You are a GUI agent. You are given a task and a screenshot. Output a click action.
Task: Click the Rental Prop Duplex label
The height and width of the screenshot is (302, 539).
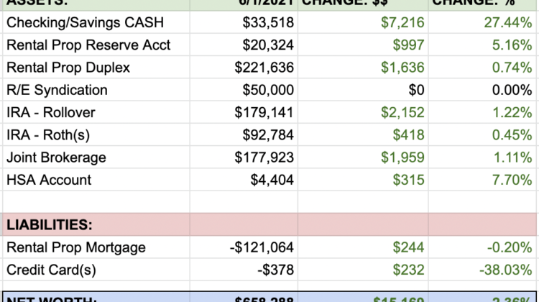coord(68,68)
